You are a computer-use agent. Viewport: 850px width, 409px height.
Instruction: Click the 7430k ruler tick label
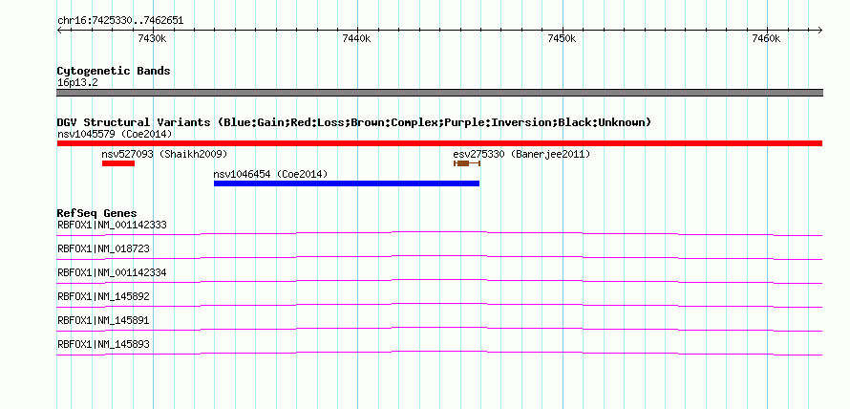click(x=152, y=38)
